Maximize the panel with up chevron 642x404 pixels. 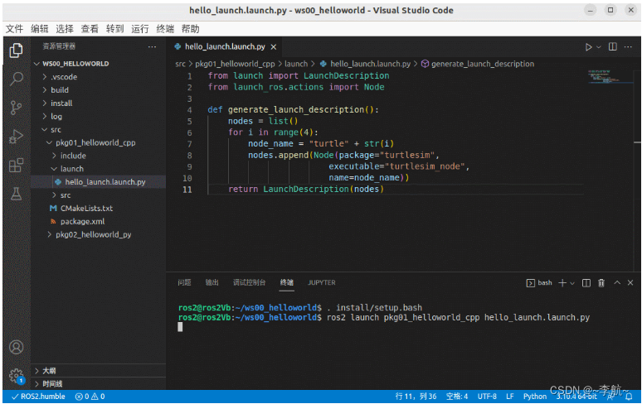[x=617, y=282]
